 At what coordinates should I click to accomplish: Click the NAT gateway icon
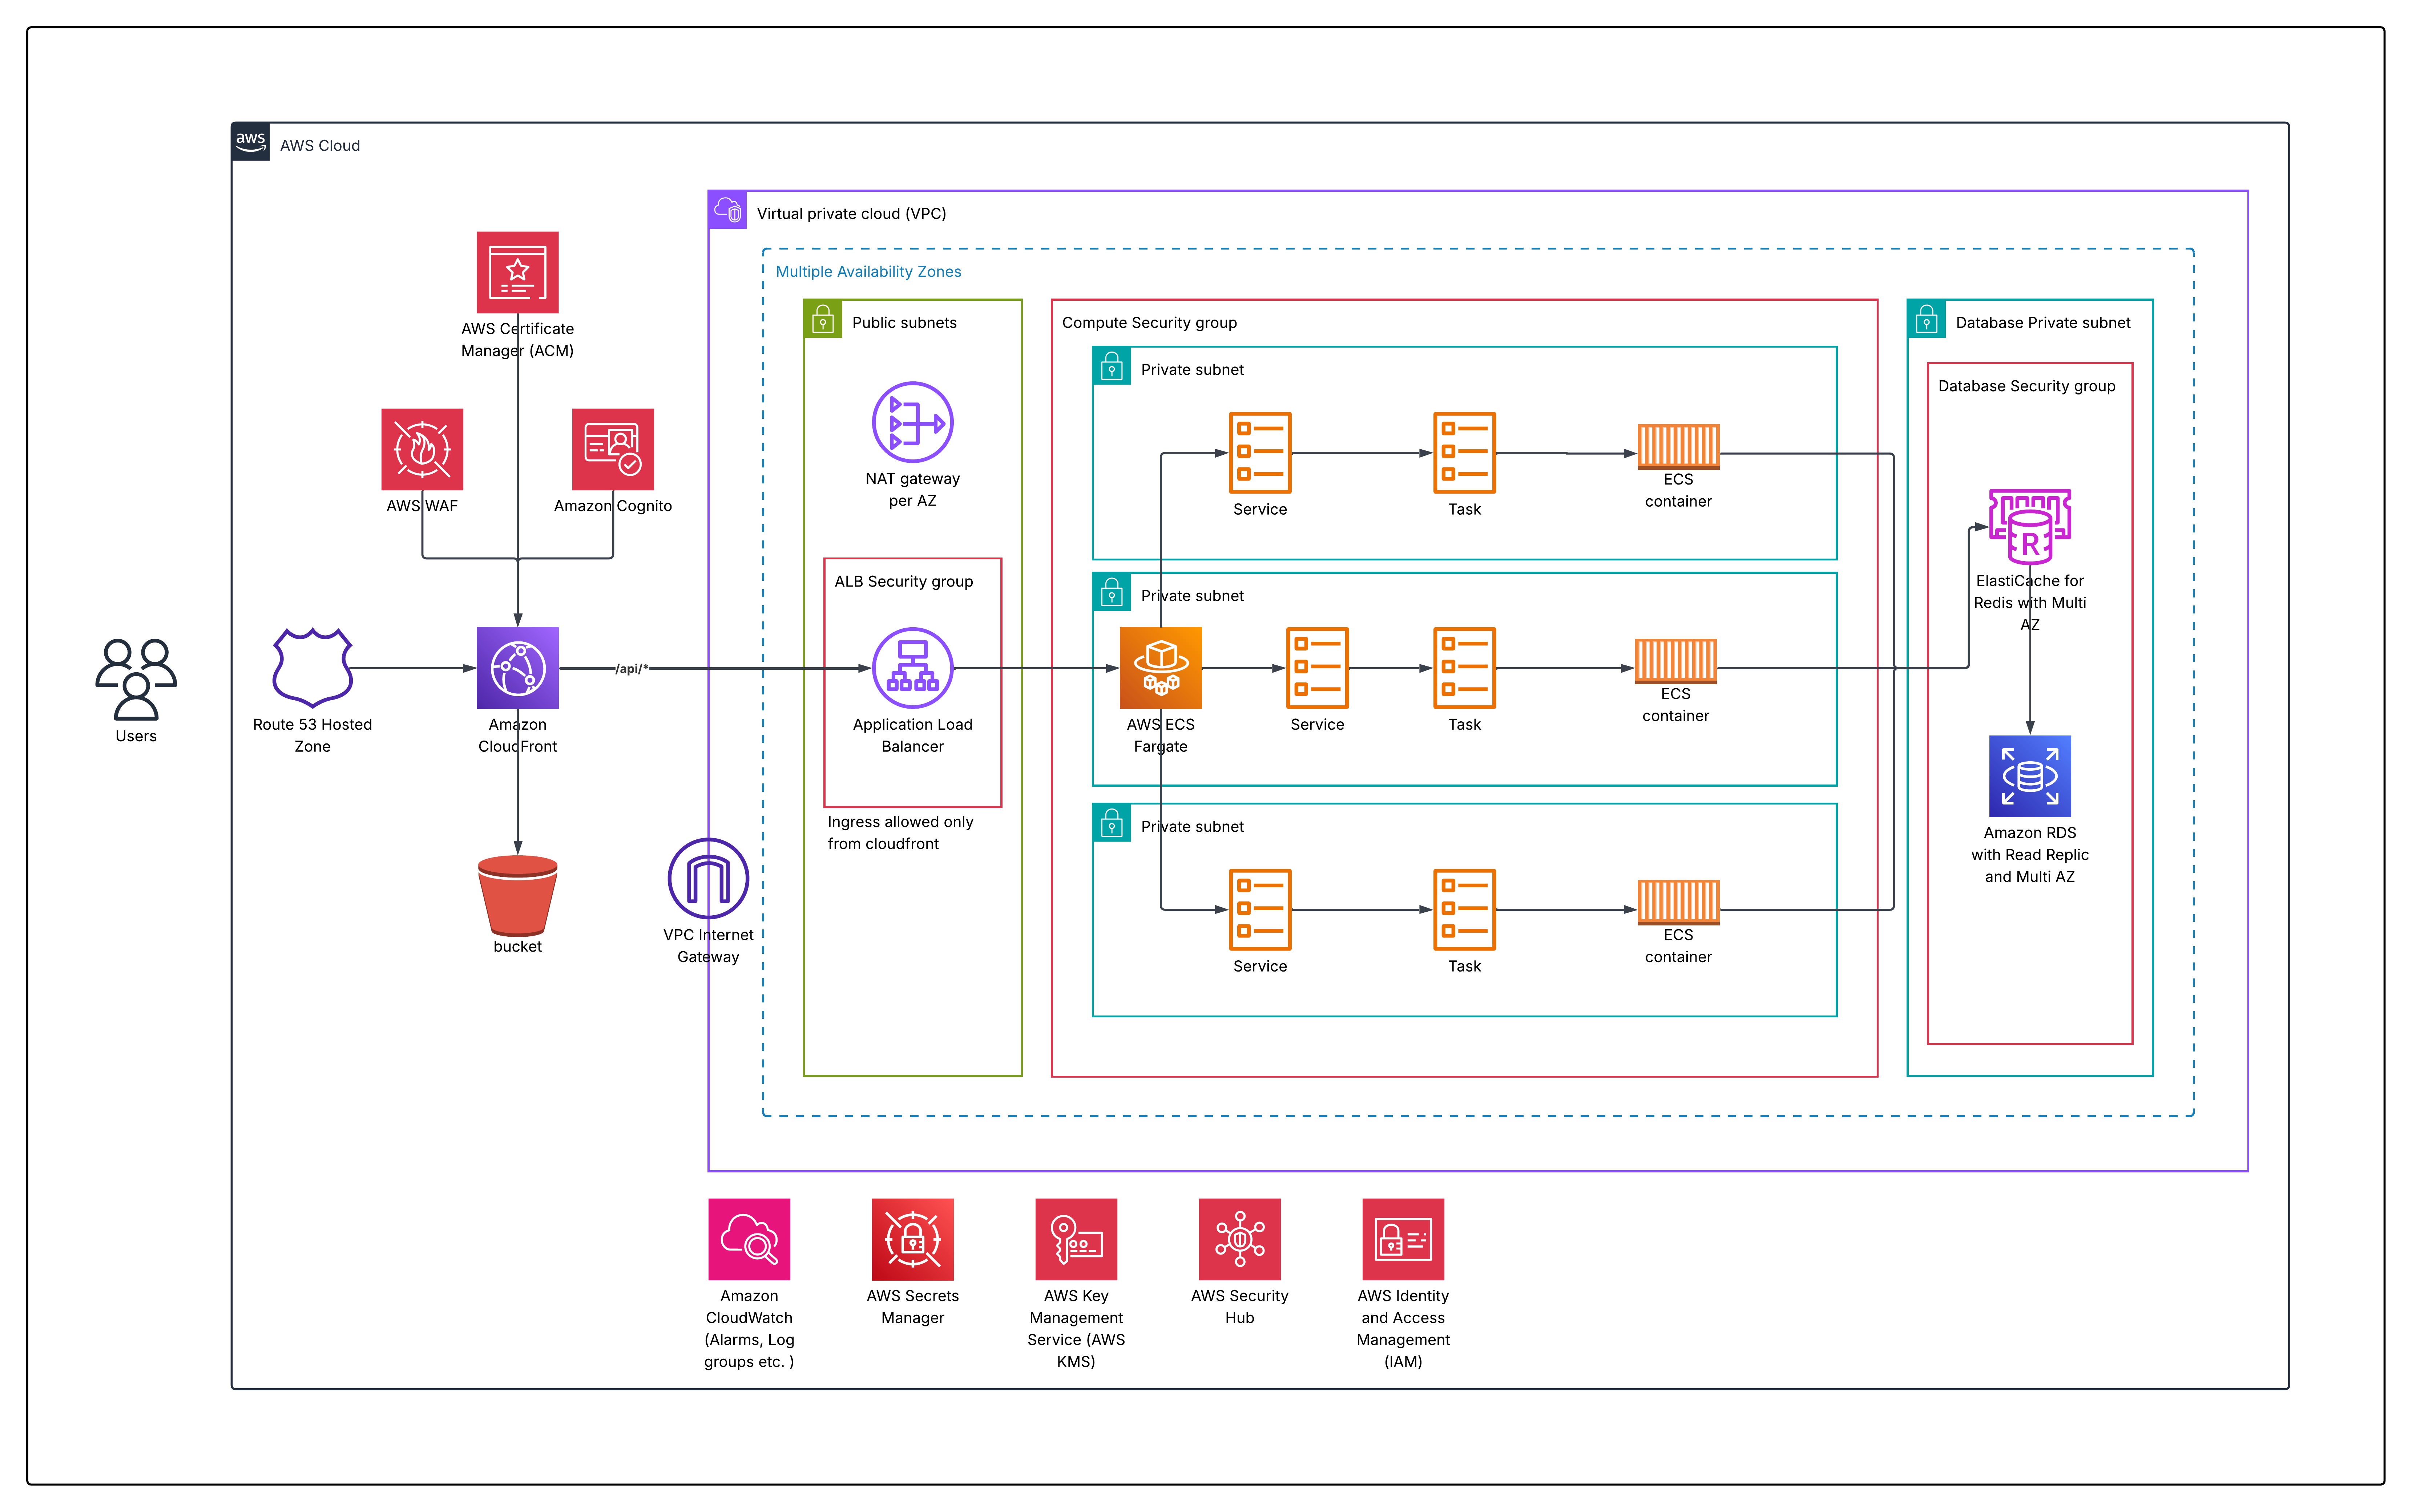[x=912, y=422]
